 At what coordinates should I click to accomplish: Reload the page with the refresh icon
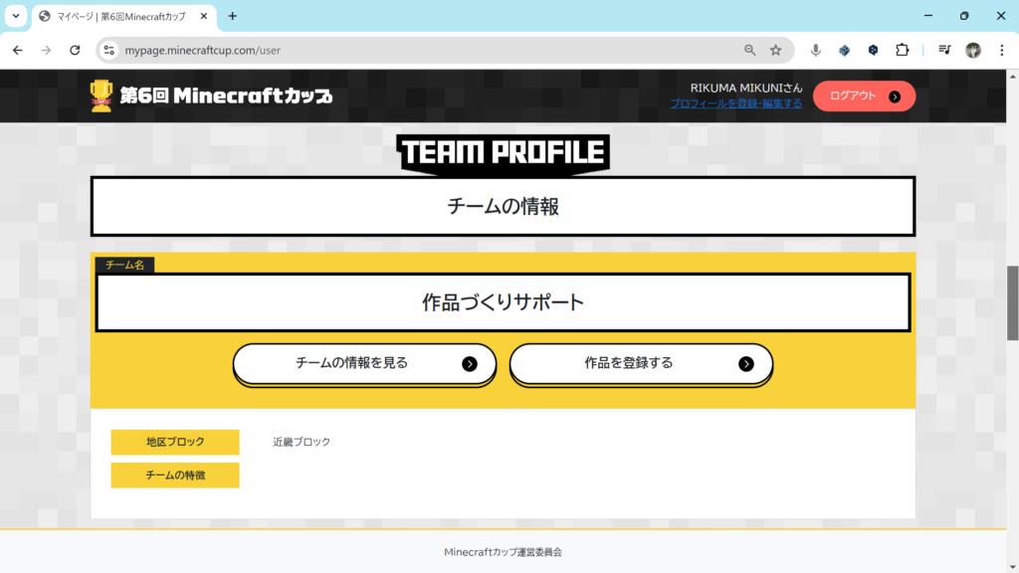click(x=75, y=51)
